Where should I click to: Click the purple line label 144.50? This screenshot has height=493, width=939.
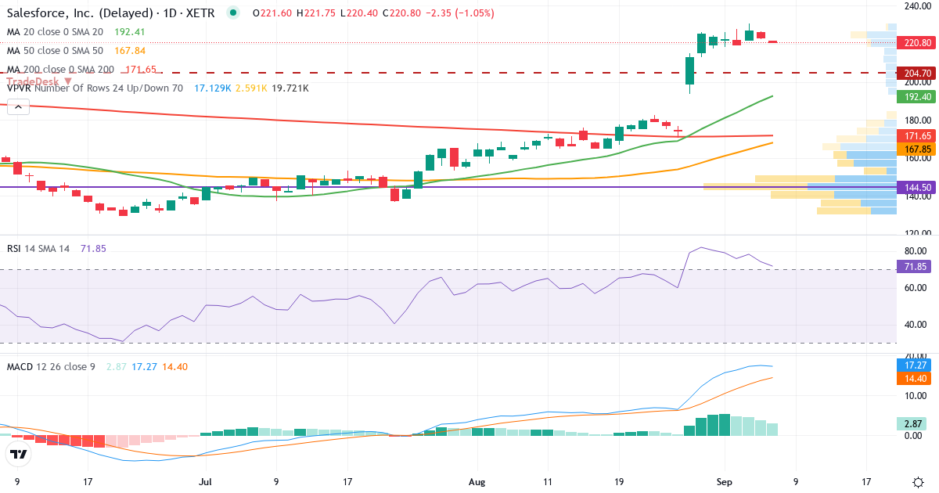click(x=916, y=188)
